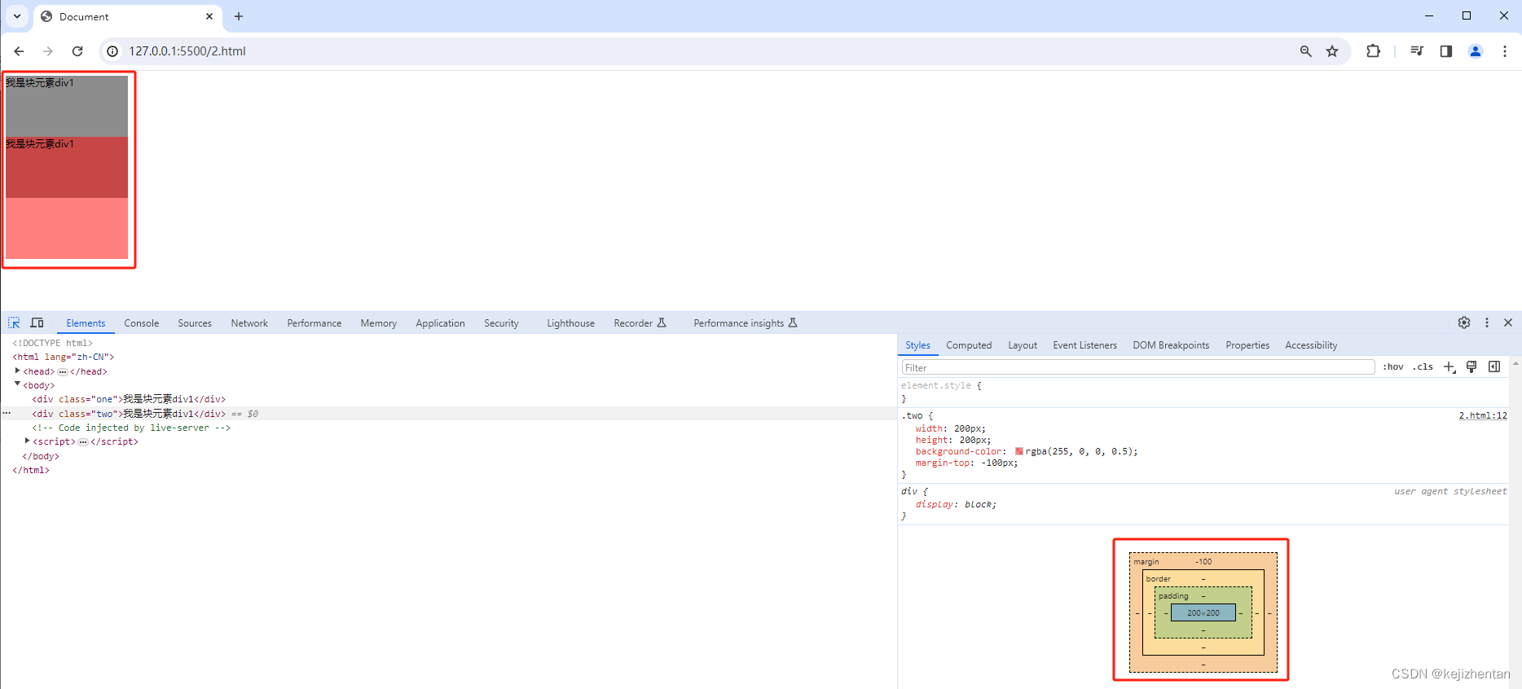The width and height of the screenshot is (1522, 689).
Task: Switch to the Console tab
Action: point(142,323)
